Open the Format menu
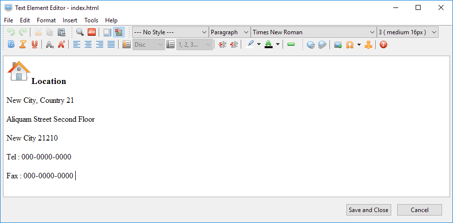The width and height of the screenshot is (453, 223). (46, 20)
